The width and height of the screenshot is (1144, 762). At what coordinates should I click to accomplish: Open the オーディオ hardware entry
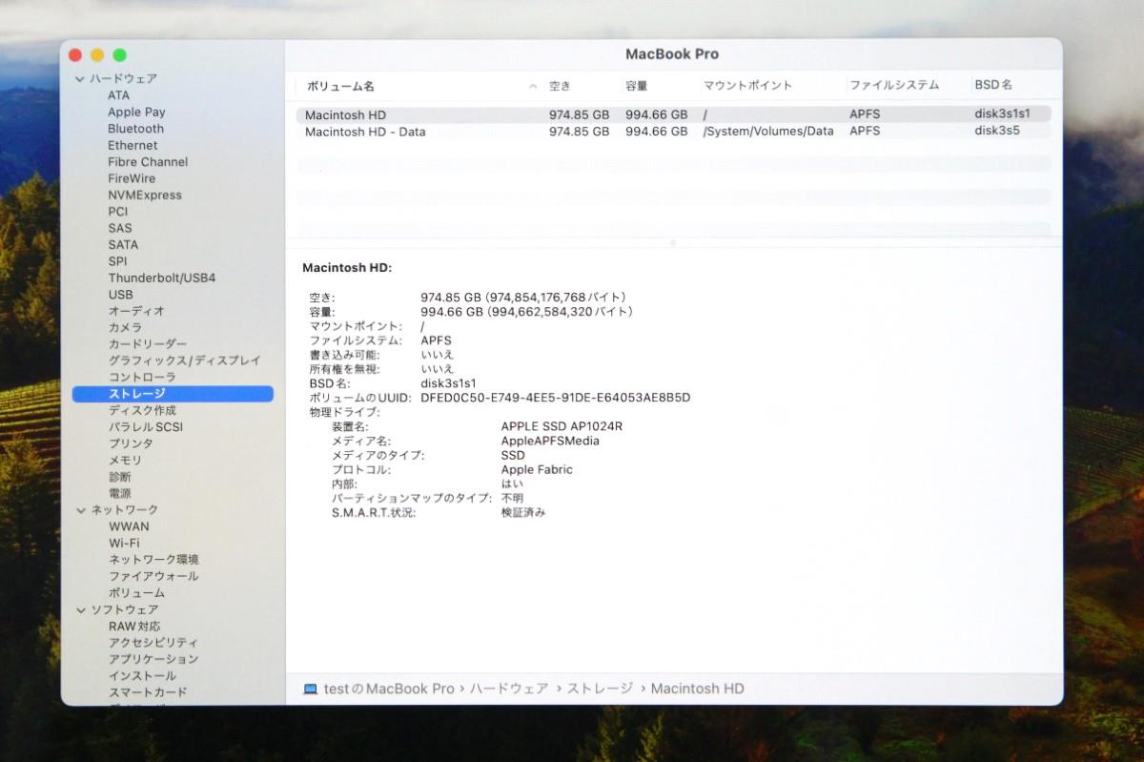tap(136, 311)
